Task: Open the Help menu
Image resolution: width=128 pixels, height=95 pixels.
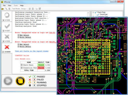Action: coord(22,5)
